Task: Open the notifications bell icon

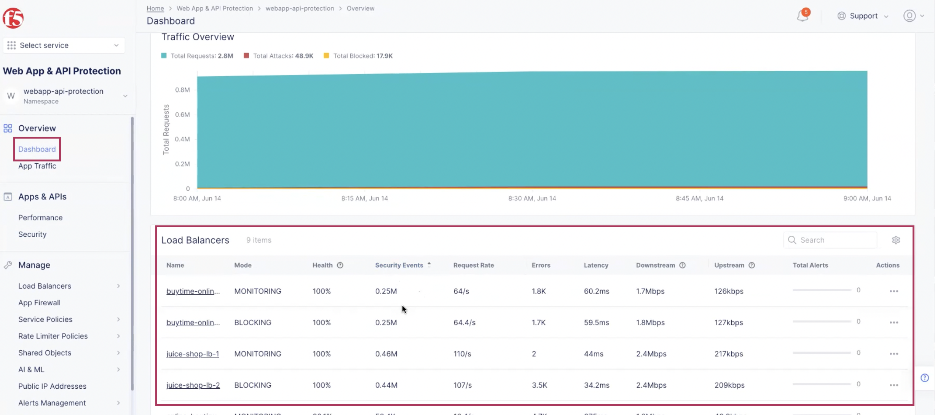Action: [x=803, y=16]
